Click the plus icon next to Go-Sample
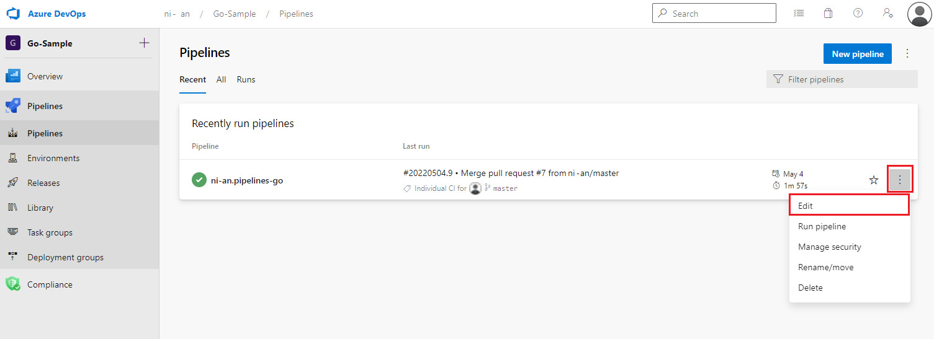Image resolution: width=934 pixels, height=339 pixels. (x=144, y=43)
